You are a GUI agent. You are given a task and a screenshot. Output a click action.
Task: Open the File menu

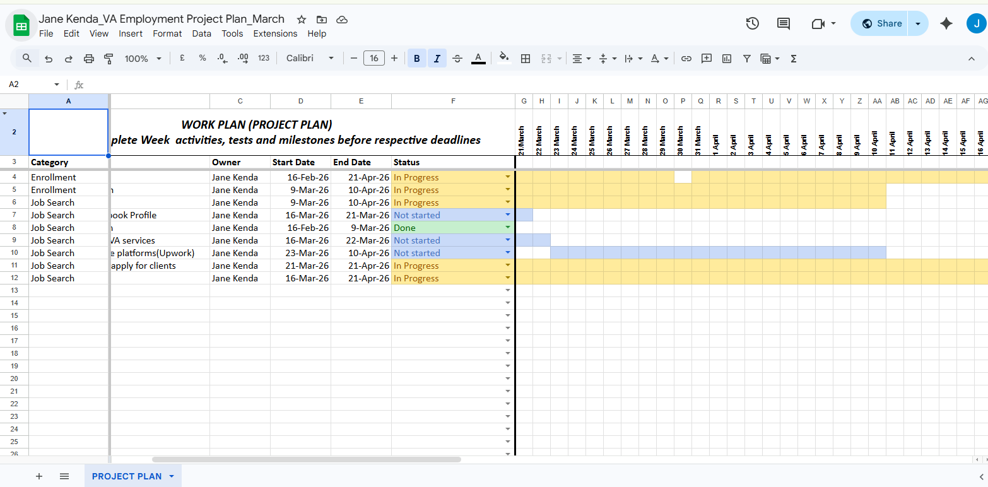[46, 33]
